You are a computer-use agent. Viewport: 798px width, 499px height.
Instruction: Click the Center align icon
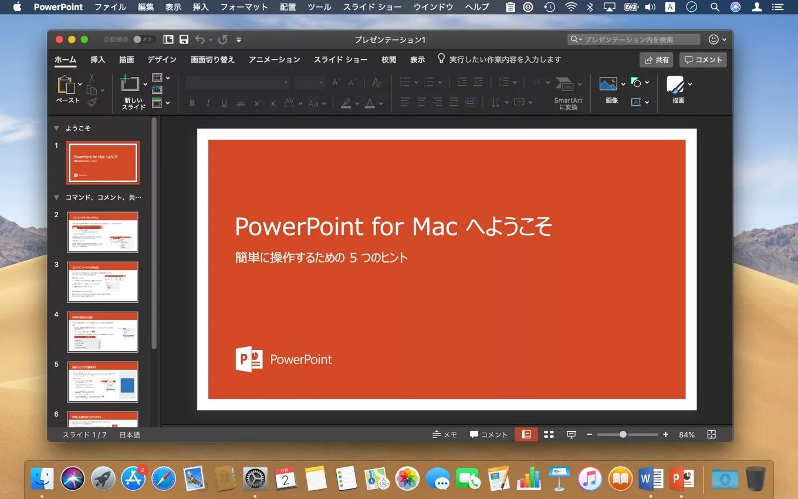pos(421,102)
